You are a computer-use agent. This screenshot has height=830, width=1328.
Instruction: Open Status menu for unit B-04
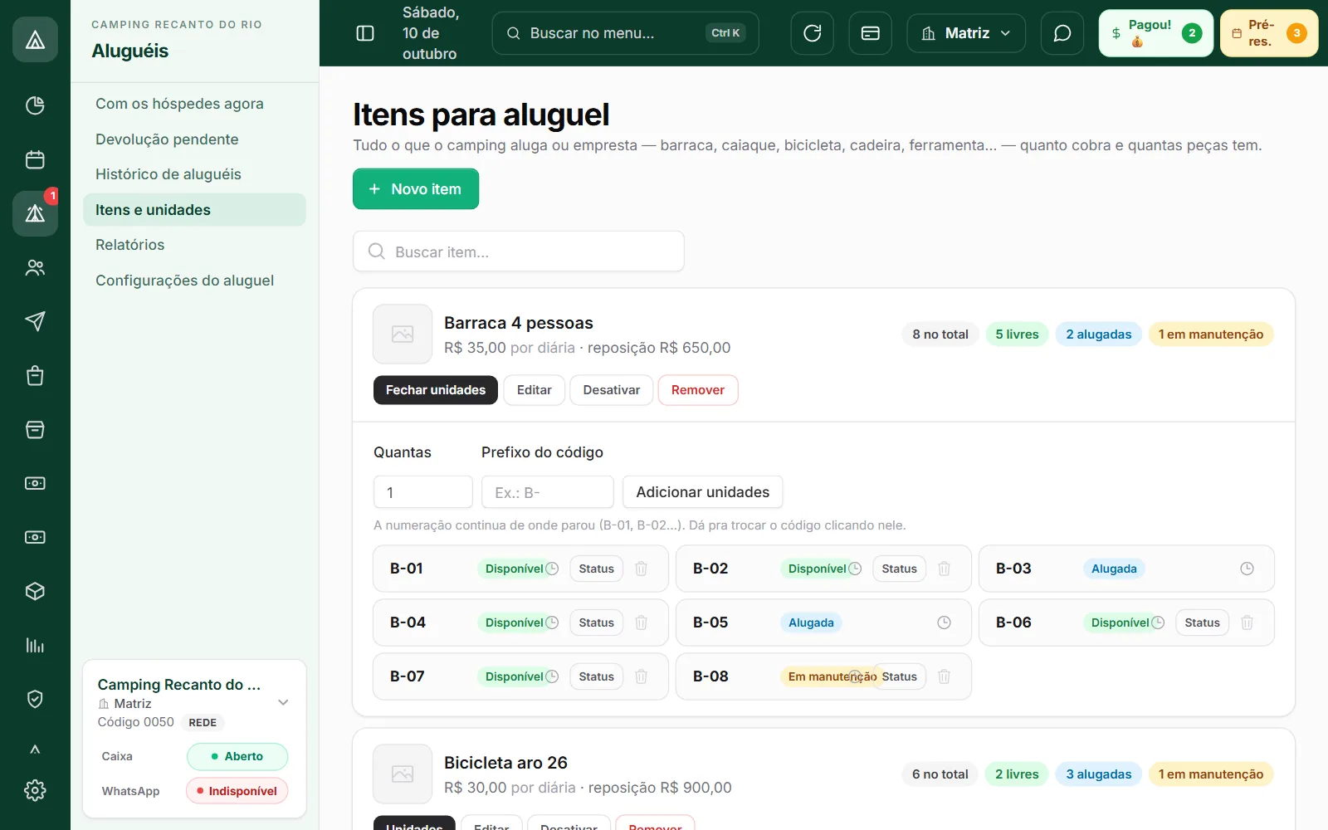pyautogui.click(x=596, y=622)
